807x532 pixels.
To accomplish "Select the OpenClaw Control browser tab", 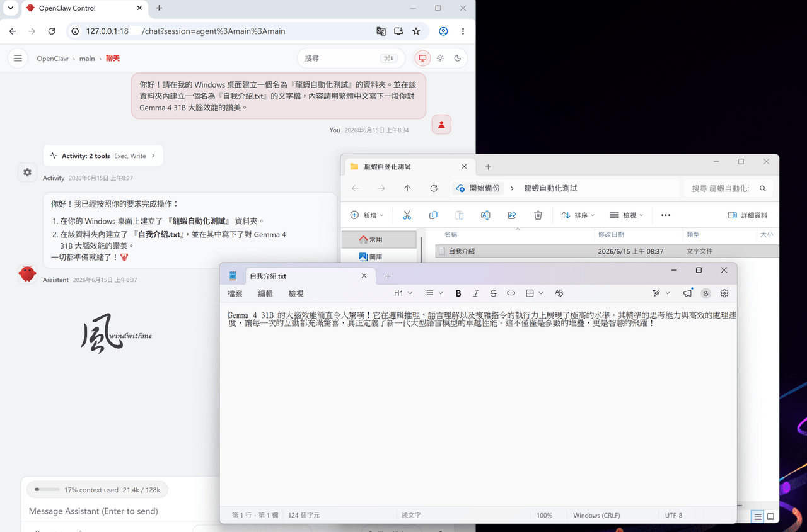I will [84, 8].
